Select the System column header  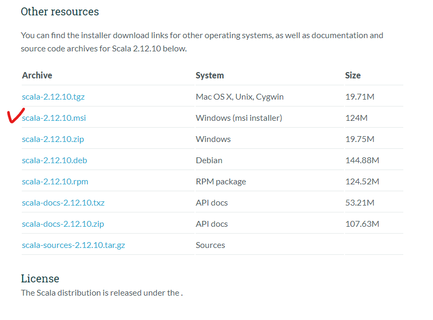[210, 75]
